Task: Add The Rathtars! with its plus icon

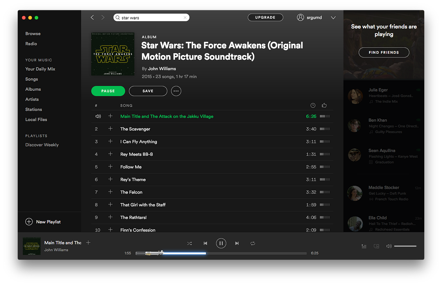Action: tap(110, 217)
